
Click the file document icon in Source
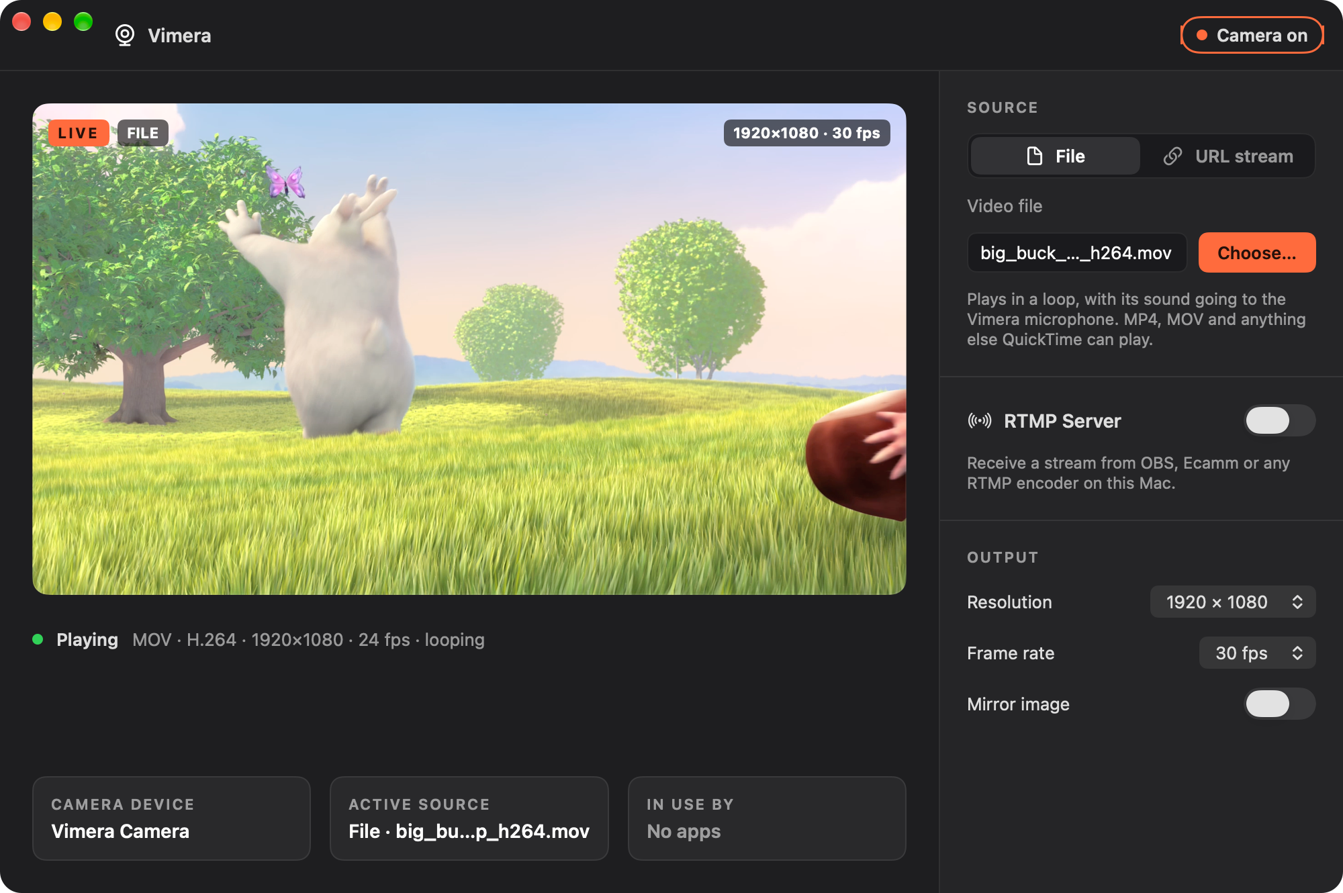tap(1035, 156)
